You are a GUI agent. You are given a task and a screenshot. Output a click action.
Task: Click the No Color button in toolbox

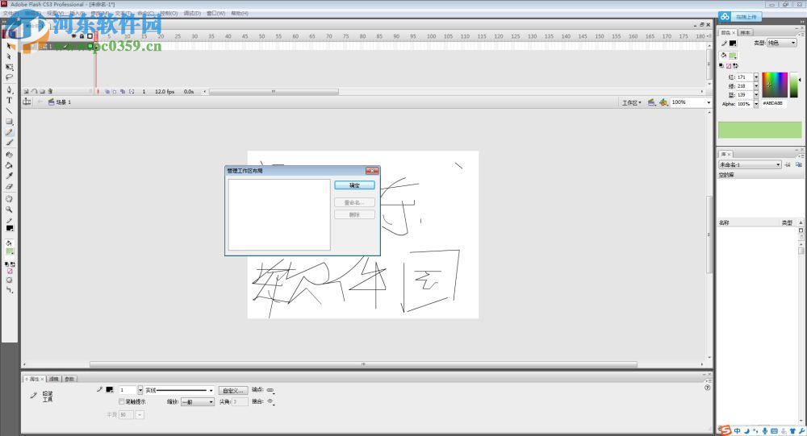pyautogui.click(x=9, y=271)
